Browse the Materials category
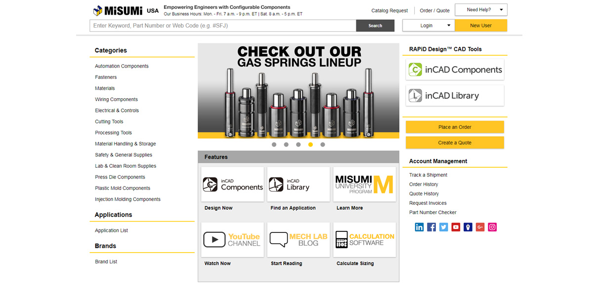Viewport: 599px width, 298px height. pyautogui.click(x=105, y=88)
